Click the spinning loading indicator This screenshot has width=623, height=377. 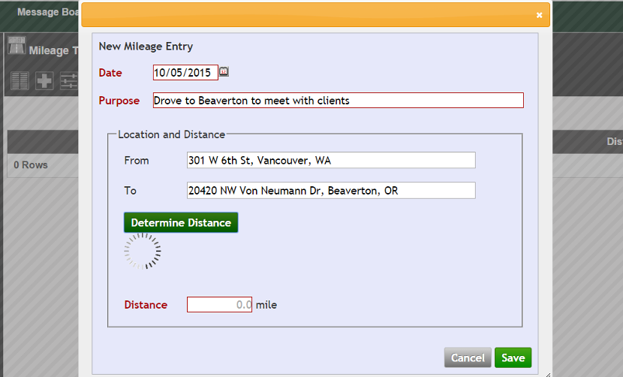(x=143, y=251)
